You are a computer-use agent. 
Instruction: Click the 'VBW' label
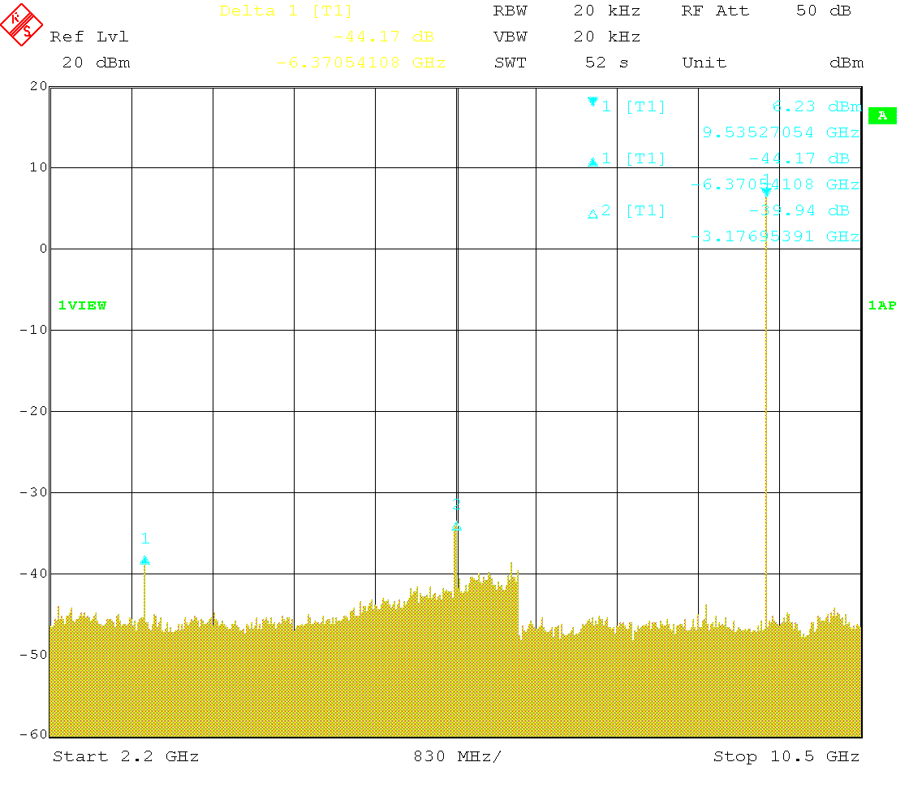[511, 37]
